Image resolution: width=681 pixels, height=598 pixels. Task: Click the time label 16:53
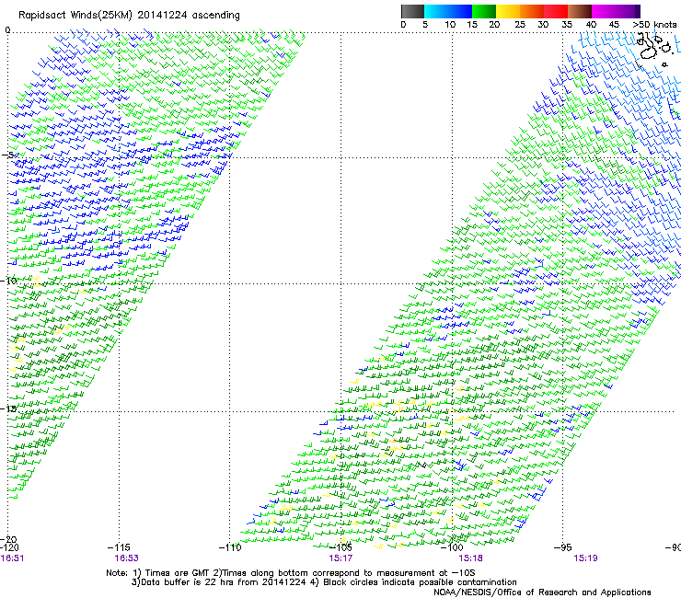click(x=126, y=558)
